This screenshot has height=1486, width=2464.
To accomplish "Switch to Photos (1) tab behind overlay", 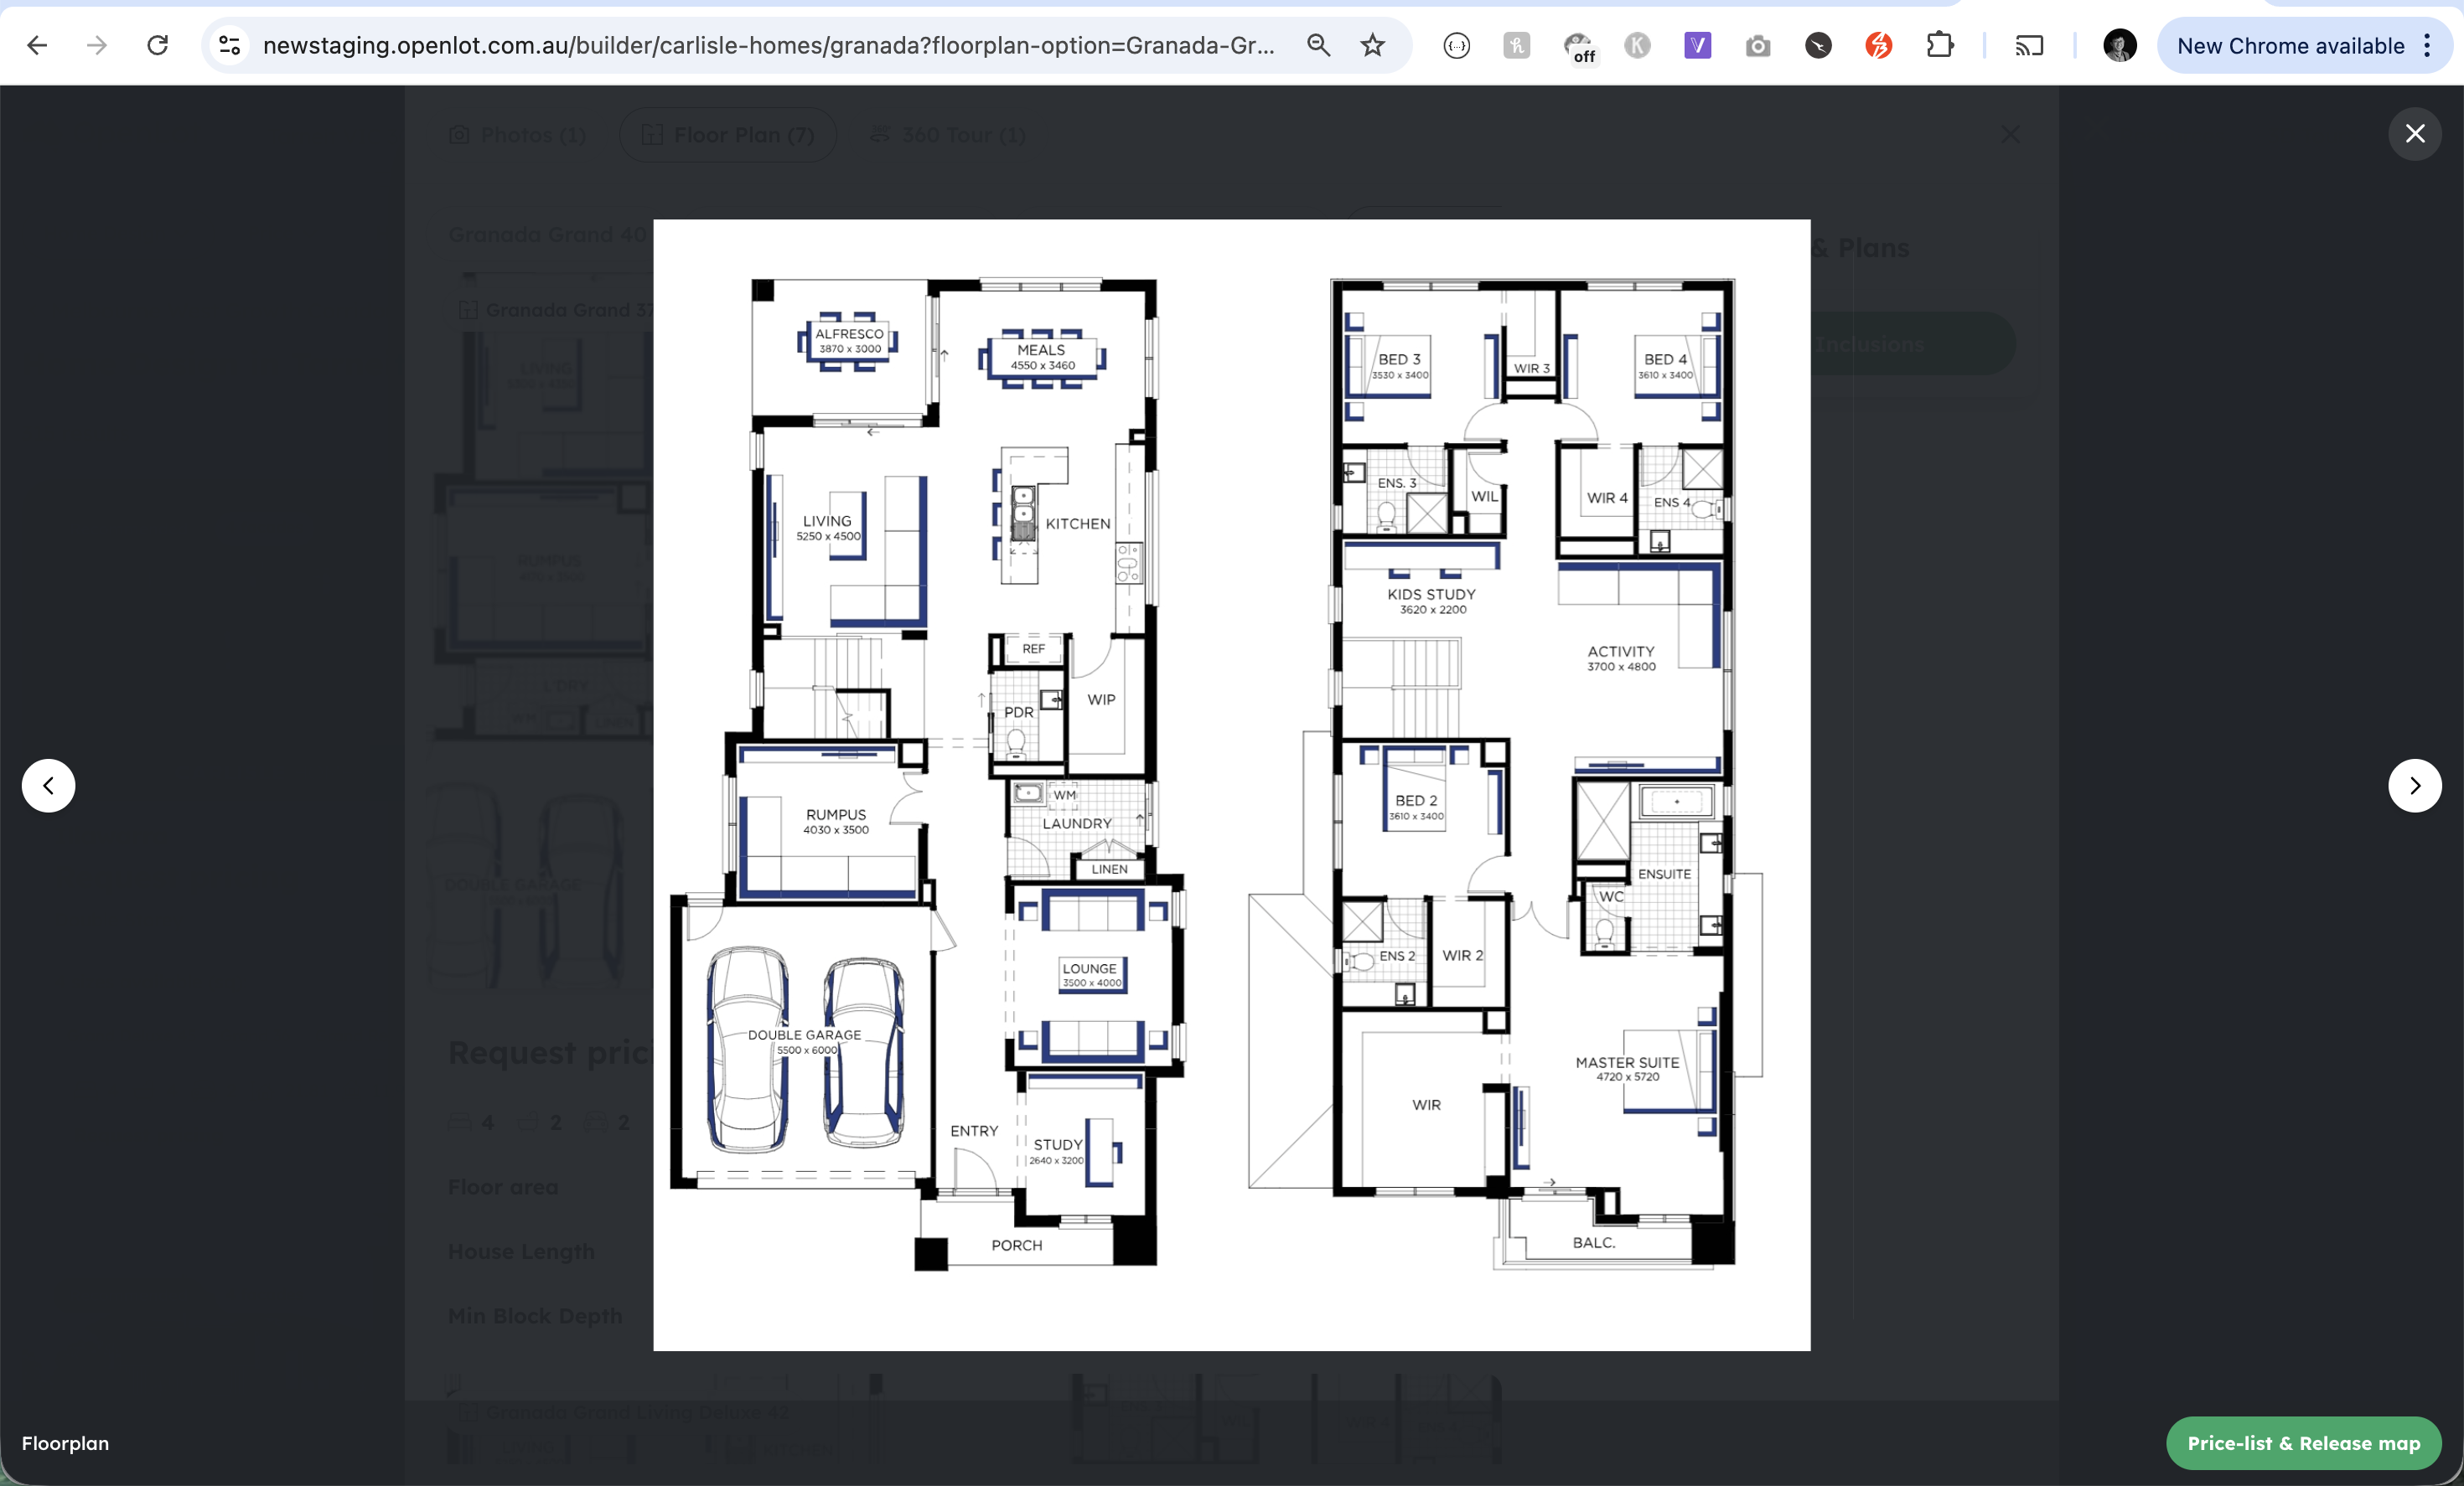I will click(518, 135).
